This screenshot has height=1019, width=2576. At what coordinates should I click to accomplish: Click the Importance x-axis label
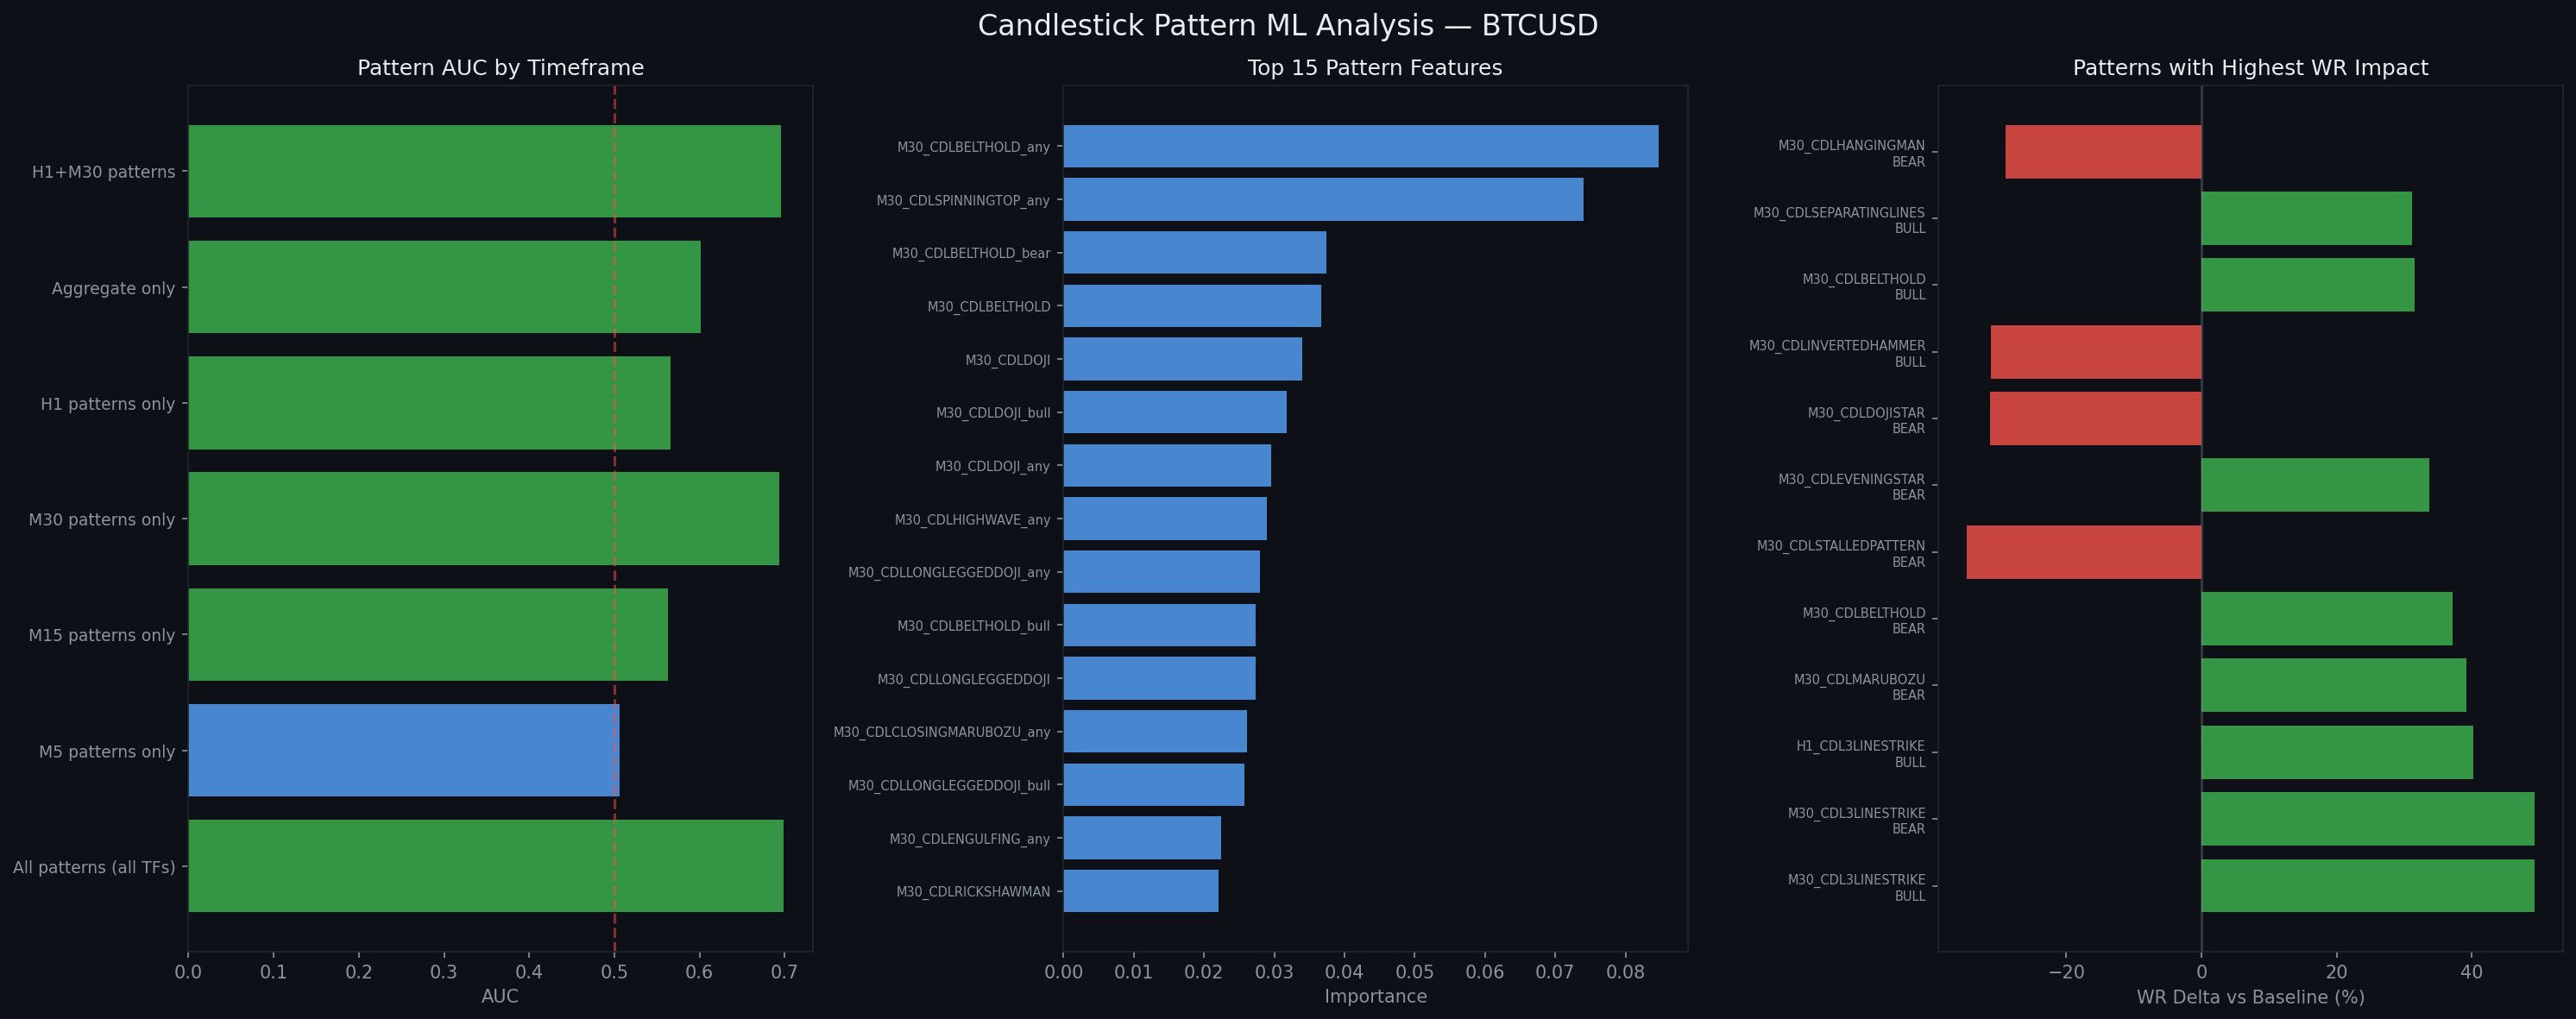tap(1374, 996)
